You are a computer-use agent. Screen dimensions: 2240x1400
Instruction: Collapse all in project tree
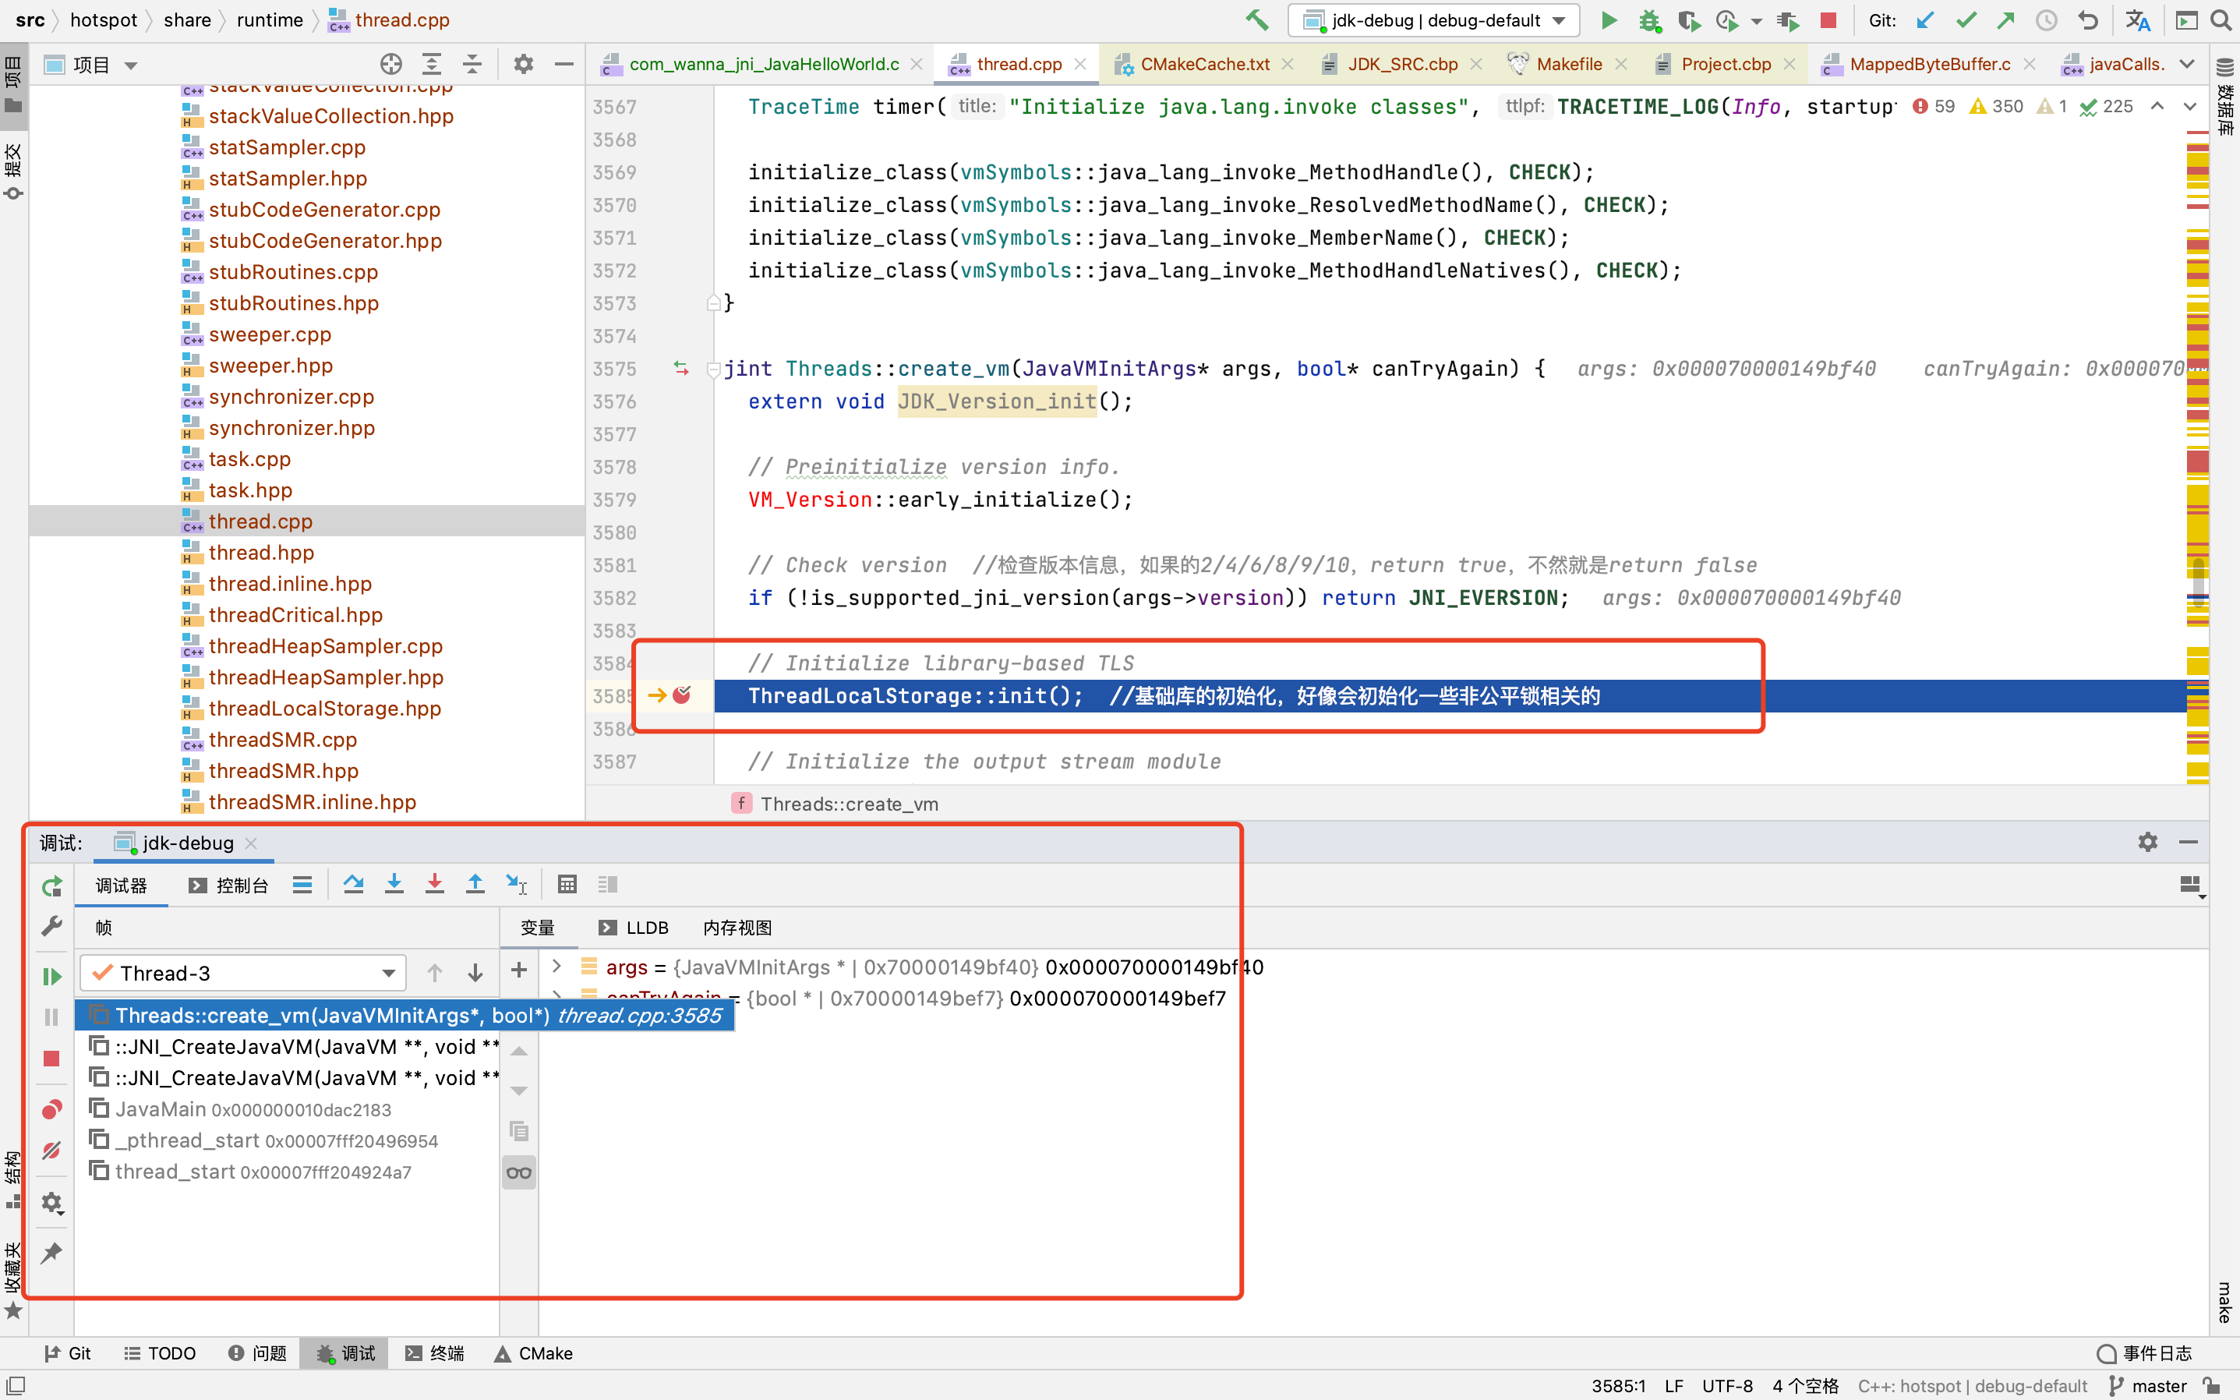click(472, 64)
